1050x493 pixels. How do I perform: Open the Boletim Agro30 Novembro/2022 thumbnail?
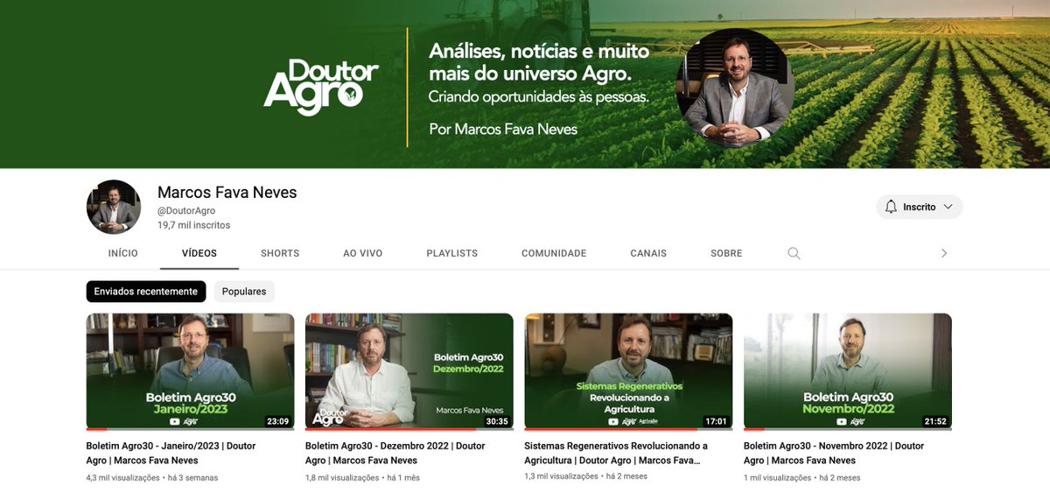(848, 371)
